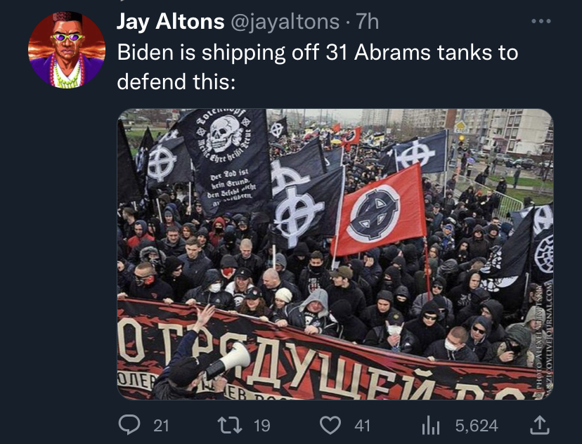Open the view analytics bar chart icon
Viewport: 582px width, 444px height.
tap(431, 426)
